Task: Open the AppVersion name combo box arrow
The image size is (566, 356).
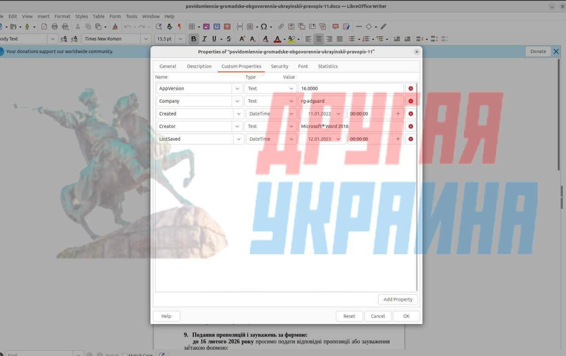Action: (x=237, y=89)
